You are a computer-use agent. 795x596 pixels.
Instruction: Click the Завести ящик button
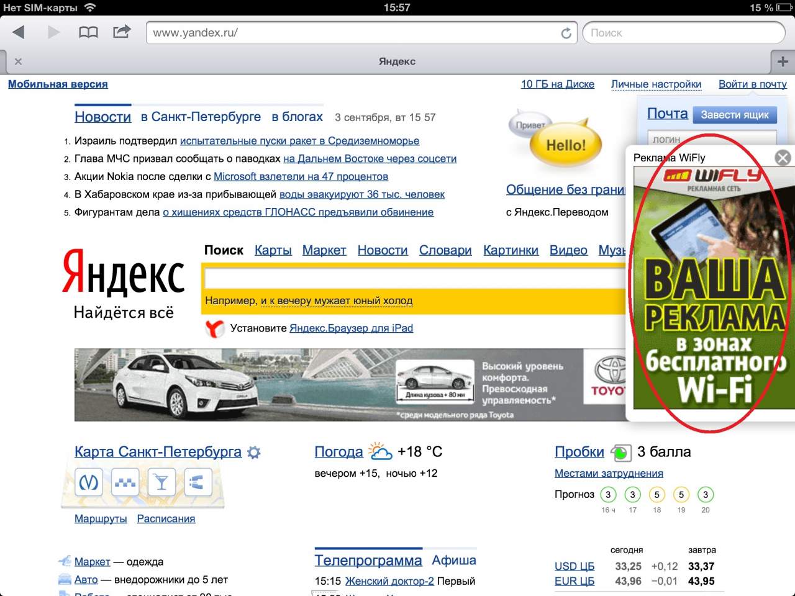point(735,115)
